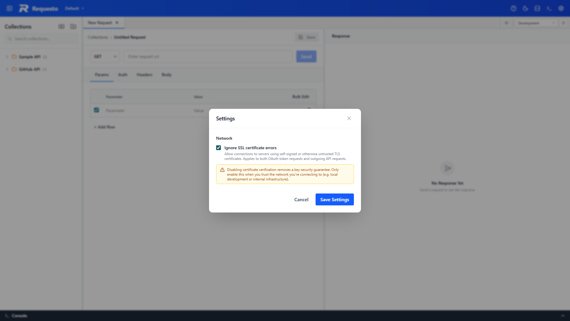The width and height of the screenshot is (570, 321).
Task: Click the Save Settings button
Action: pyautogui.click(x=334, y=199)
